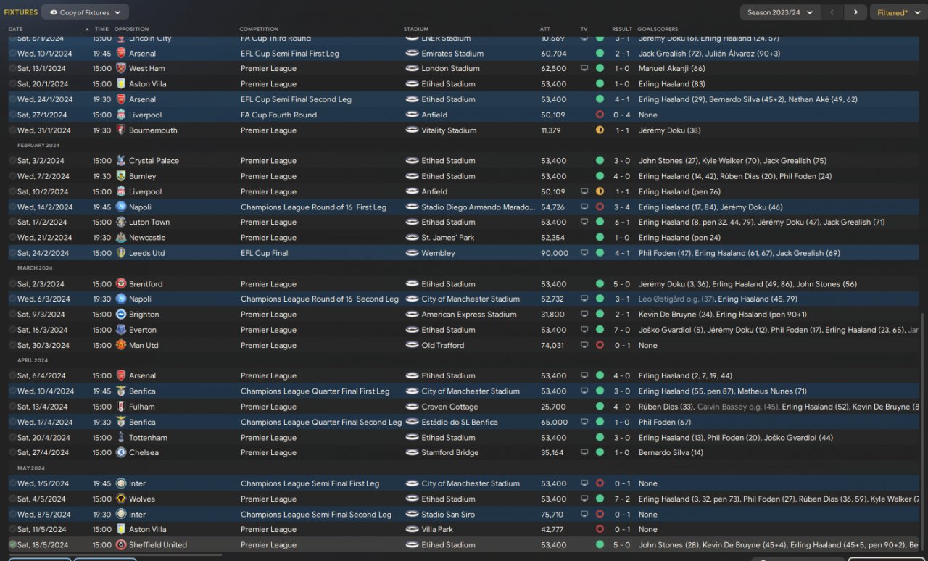
Task: Click Wolves club badge
Action: pyautogui.click(x=121, y=499)
